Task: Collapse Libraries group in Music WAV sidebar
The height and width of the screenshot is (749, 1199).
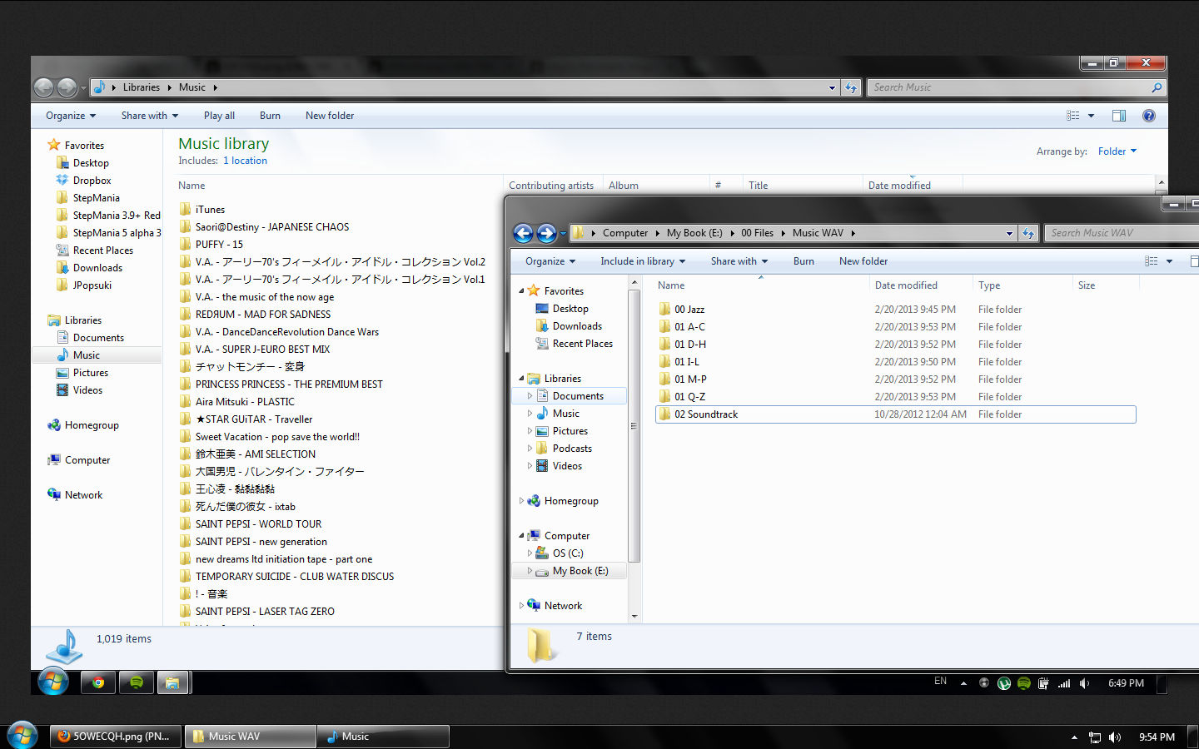Action: tap(522, 379)
